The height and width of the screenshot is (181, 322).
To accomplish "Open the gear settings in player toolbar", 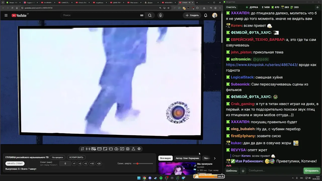I will click(139, 149).
